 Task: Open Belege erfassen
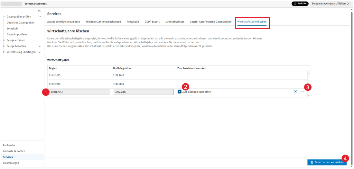16,40
